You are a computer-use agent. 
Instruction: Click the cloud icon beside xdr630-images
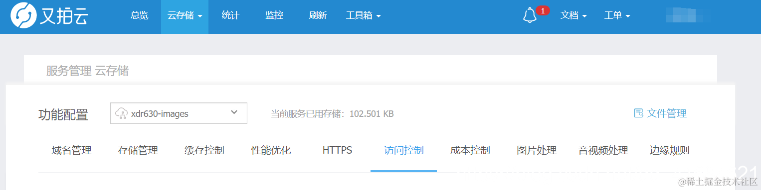pyautogui.click(x=121, y=113)
